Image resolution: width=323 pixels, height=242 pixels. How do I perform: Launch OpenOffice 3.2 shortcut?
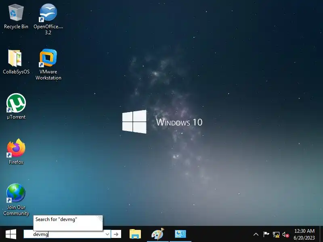click(48, 19)
